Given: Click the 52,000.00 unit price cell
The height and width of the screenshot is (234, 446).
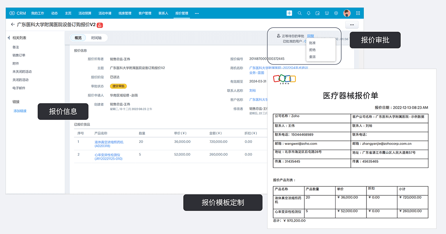Looking at the screenshot, I should pos(182,154).
